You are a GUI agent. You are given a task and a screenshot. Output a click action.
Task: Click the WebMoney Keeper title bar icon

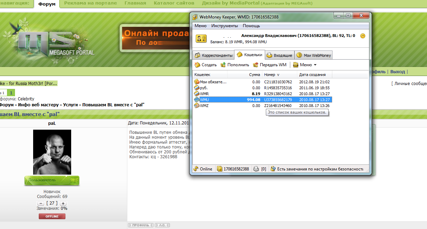(x=195, y=17)
